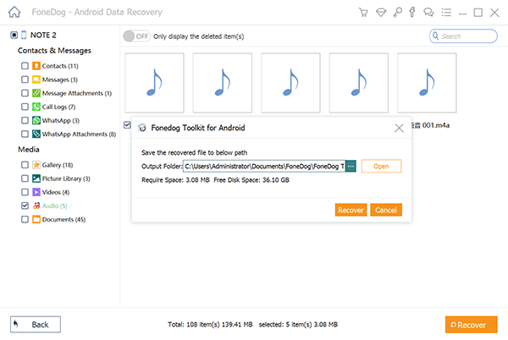
Task: Open the Gallery (18) category
Action: [58, 165]
